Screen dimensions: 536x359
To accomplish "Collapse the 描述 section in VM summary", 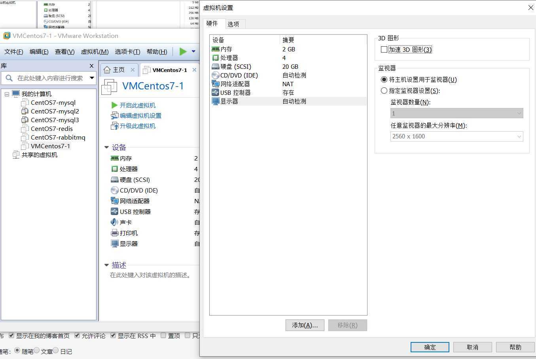I will [106, 265].
